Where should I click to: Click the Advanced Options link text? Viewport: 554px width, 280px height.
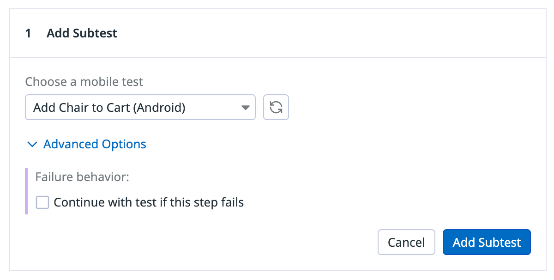(94, 144)
